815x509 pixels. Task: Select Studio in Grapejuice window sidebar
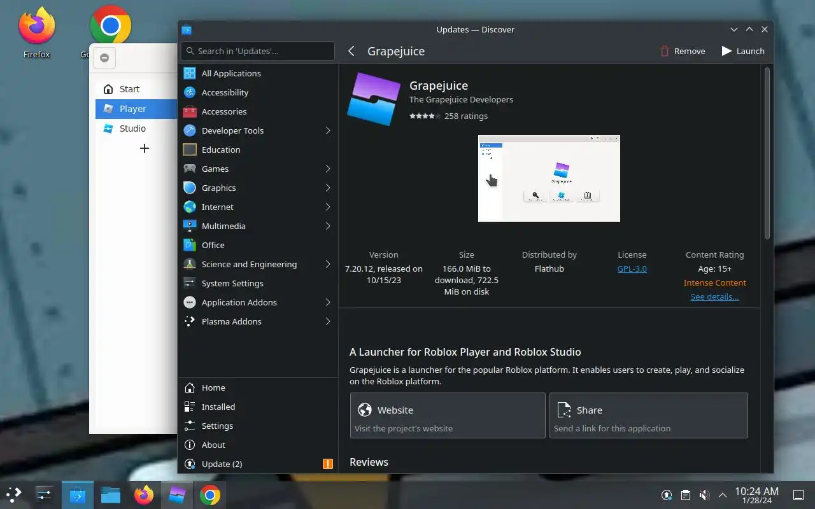(x=136, y=129)
